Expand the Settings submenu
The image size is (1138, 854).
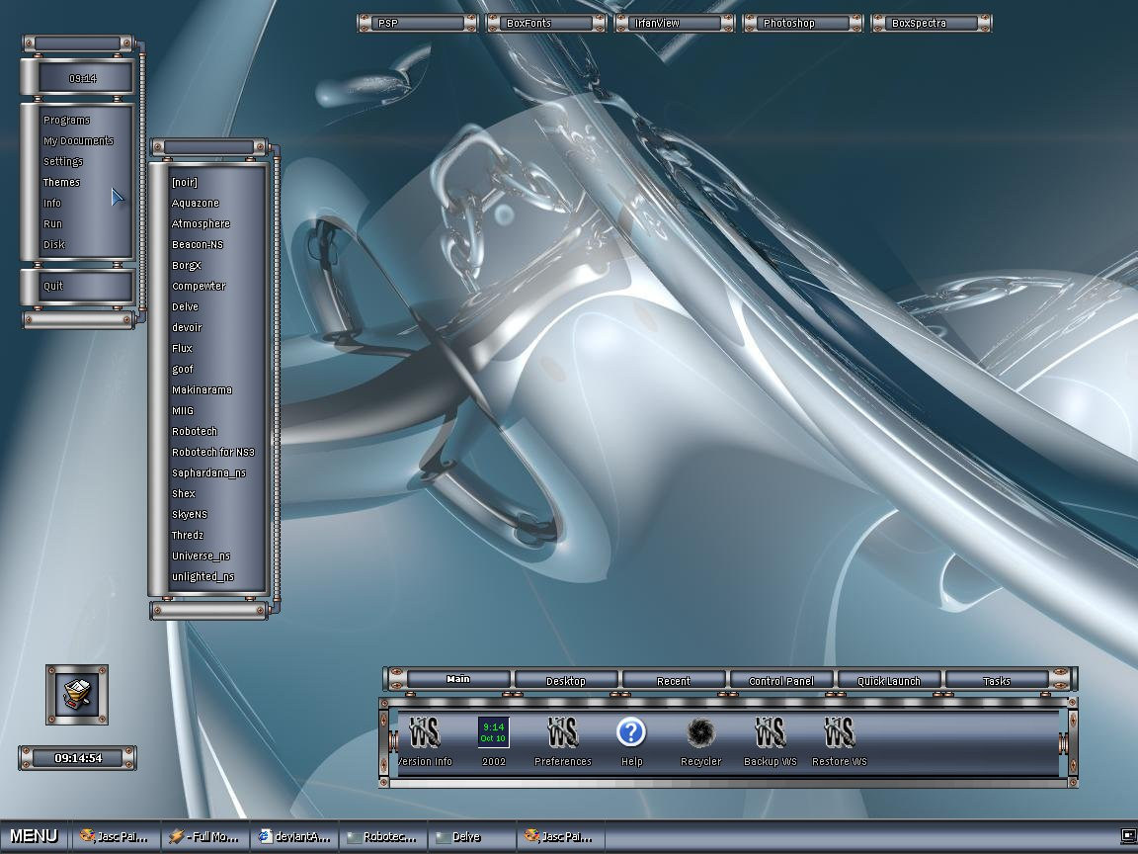coord(63,162)
